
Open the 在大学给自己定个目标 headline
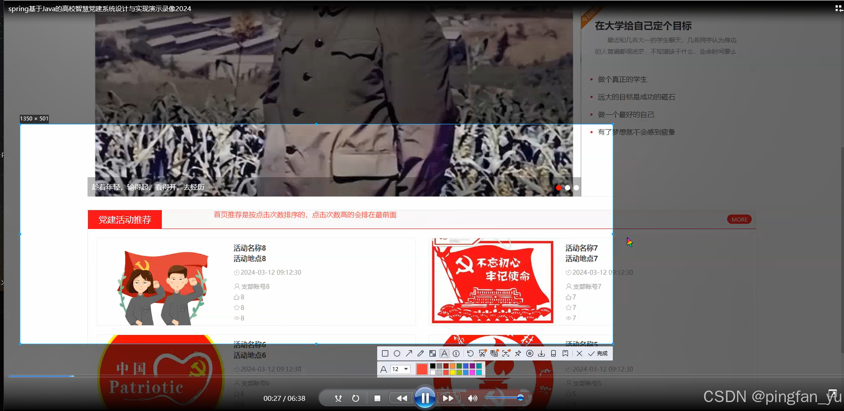[643, 26]
